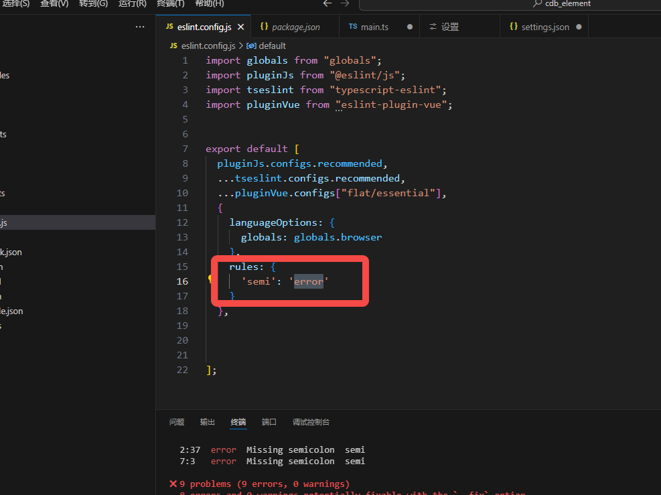Click the magnifier icon in the search box
661x495 pixels.
pos(537,3)
